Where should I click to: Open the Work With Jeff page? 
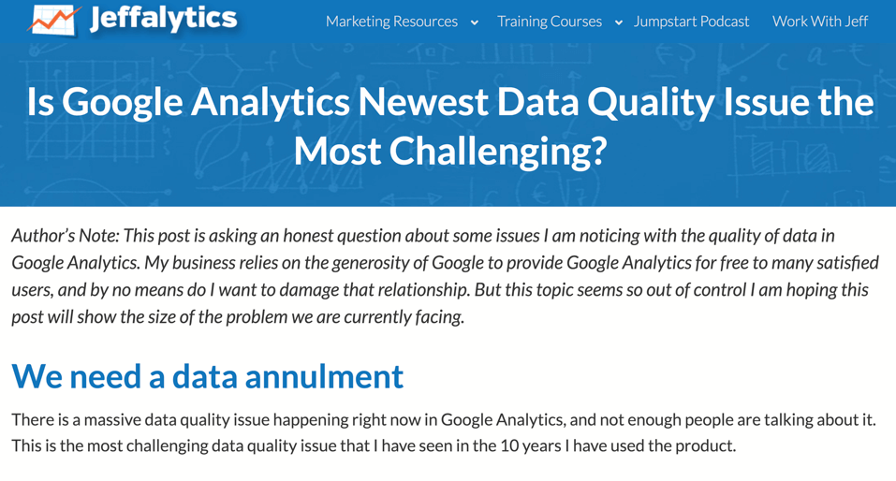820,22
